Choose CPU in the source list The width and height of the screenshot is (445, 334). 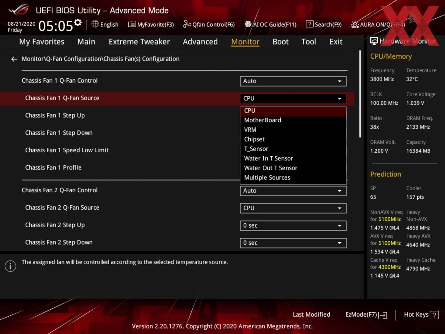click(x=293, y=111)
